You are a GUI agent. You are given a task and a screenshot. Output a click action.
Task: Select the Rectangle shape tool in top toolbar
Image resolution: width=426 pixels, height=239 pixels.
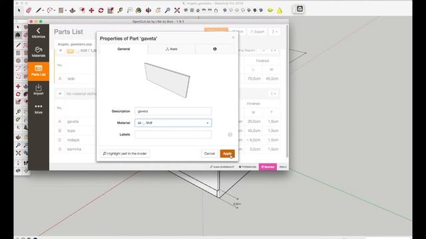coord(61,11)
